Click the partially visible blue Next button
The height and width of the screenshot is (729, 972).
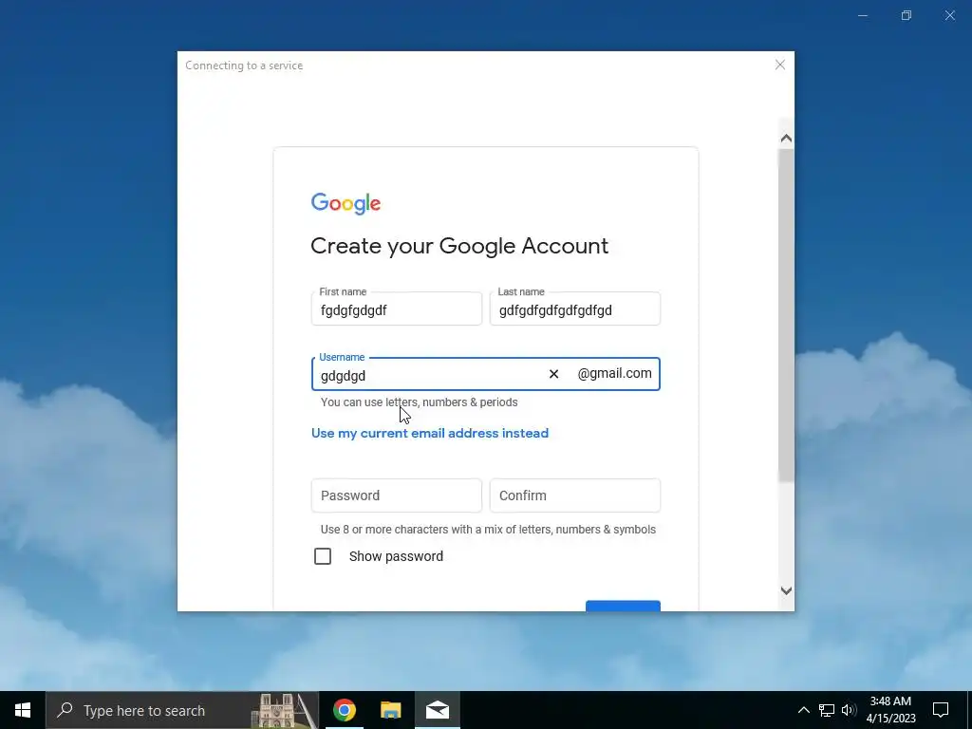coord(623,606)
